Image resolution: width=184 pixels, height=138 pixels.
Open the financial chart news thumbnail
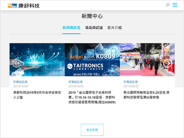[37, 60]
